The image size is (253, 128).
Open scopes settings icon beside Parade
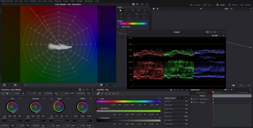(223, 35)
